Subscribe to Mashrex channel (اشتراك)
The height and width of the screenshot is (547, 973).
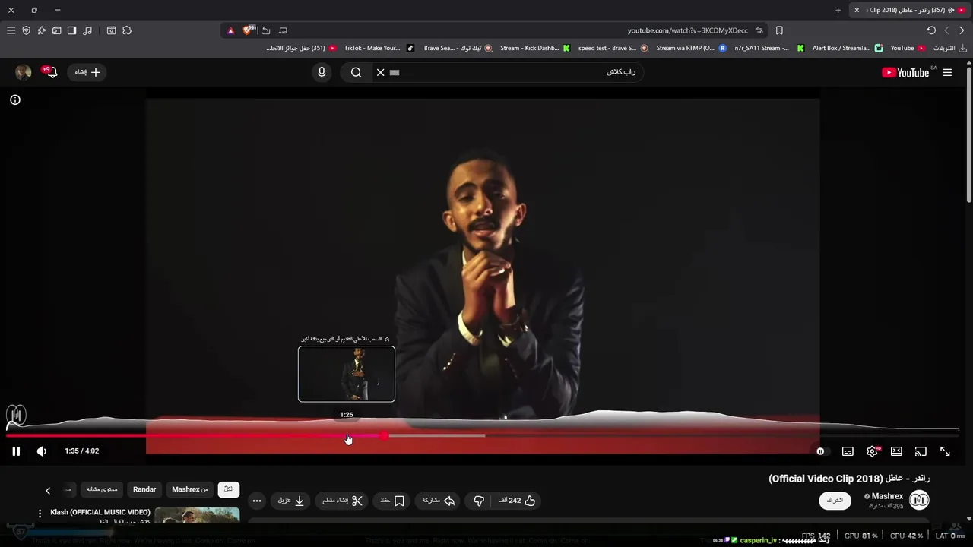(835, 501)
